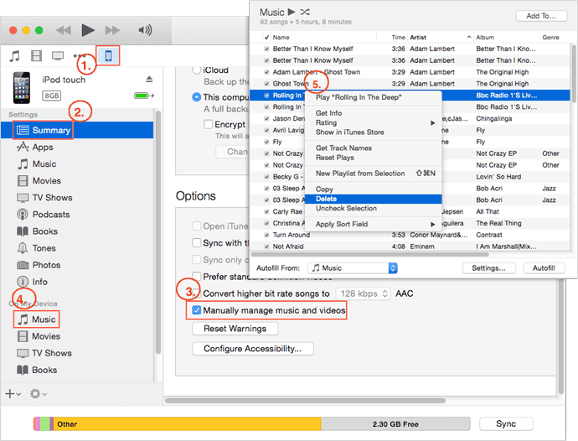The image size is (578, 441).
Task: Choose Play "Rolling In The Deep"
Action: click(373, 97)
